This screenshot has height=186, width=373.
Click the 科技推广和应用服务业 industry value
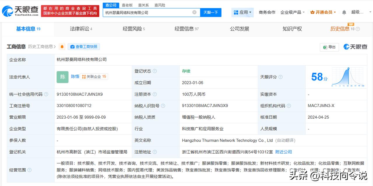pos(203,129)
